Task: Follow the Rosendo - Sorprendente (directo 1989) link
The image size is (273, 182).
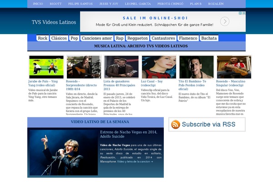Action: pyautogui.click(x=81, y=85)
